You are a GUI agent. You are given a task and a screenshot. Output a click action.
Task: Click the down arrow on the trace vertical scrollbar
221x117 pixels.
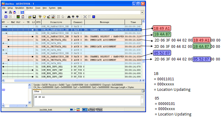tap(143, 80)
